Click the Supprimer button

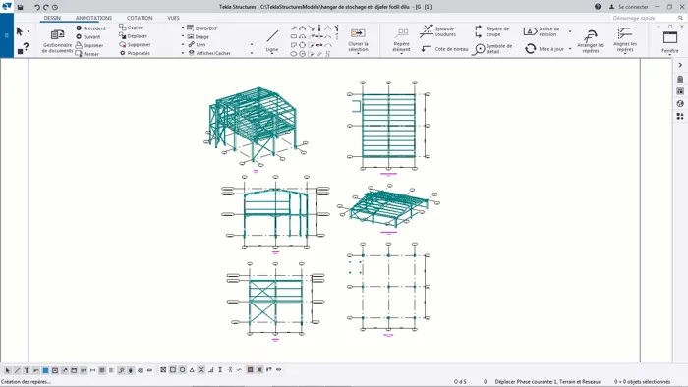click(x=136, y=45)
